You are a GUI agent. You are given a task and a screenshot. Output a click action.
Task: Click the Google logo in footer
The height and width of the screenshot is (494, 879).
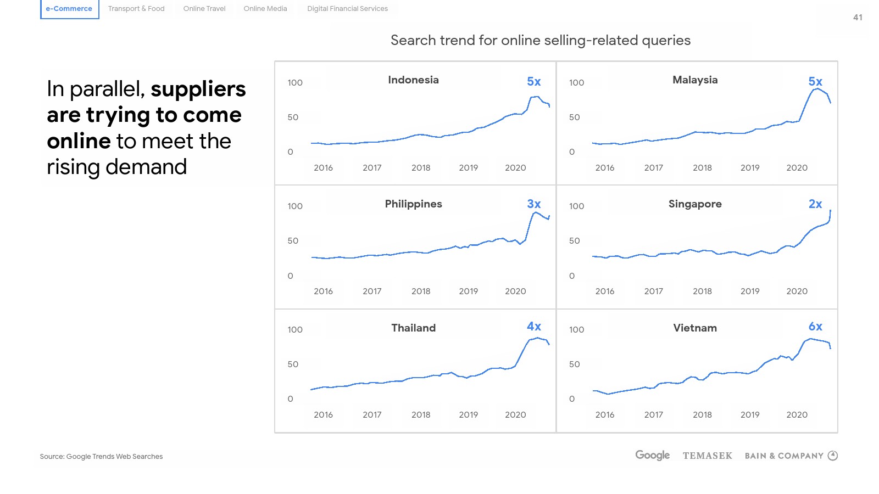652,455
